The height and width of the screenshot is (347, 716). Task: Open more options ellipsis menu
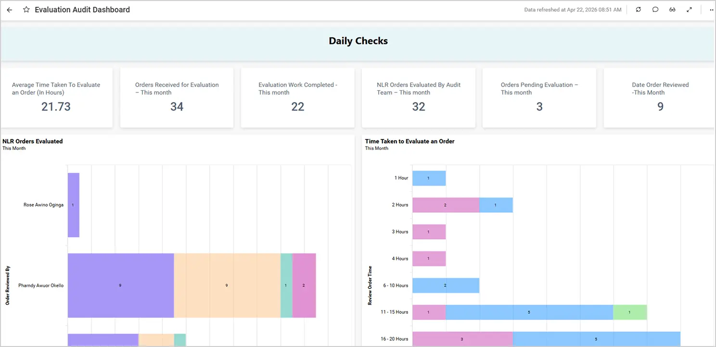click(x=712, y=10)
